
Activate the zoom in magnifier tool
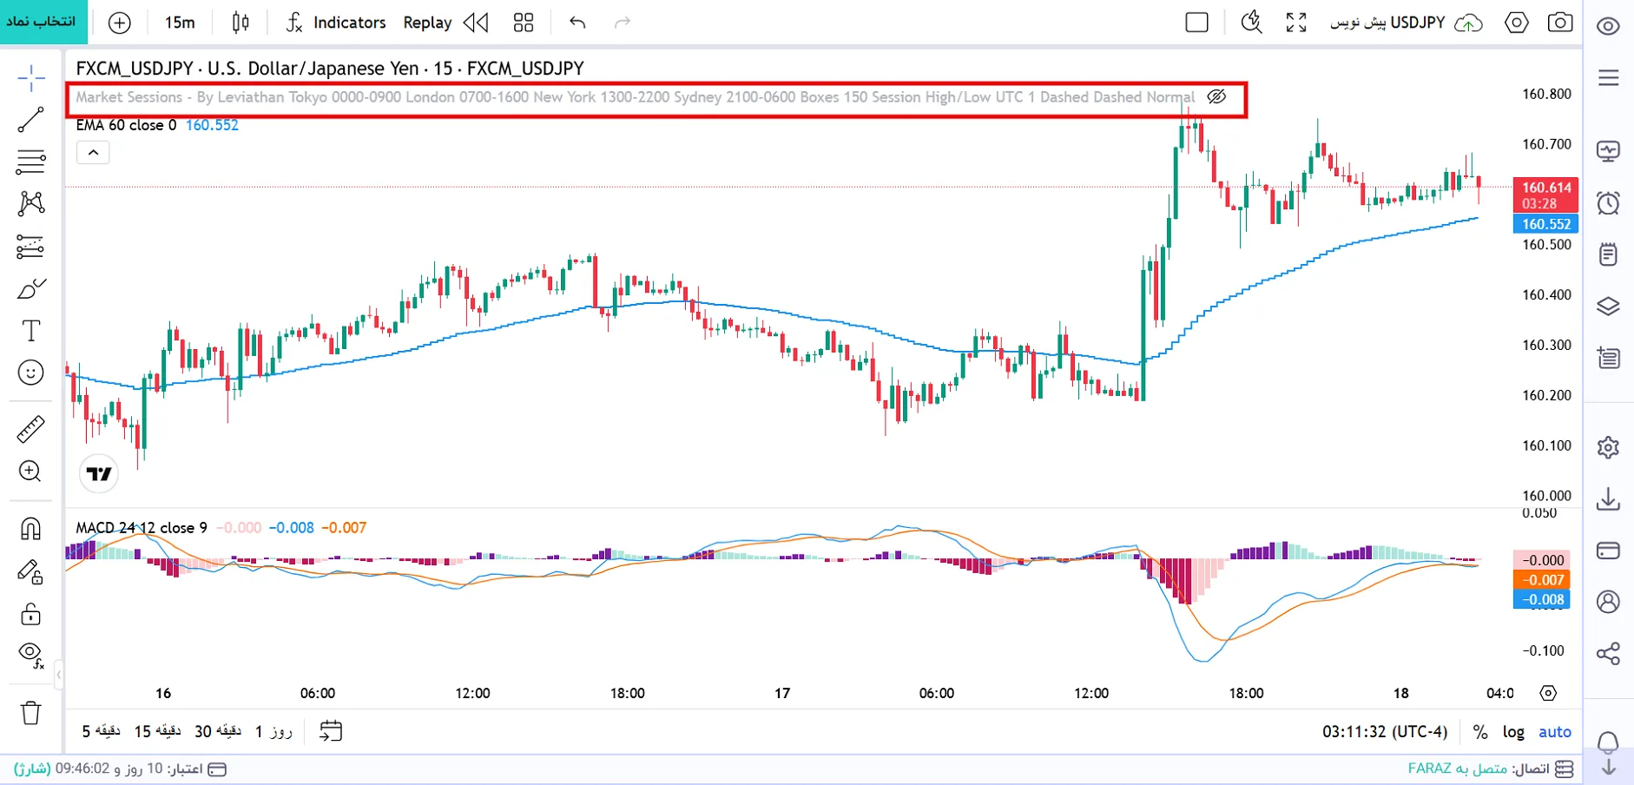(x=31, y=472)
